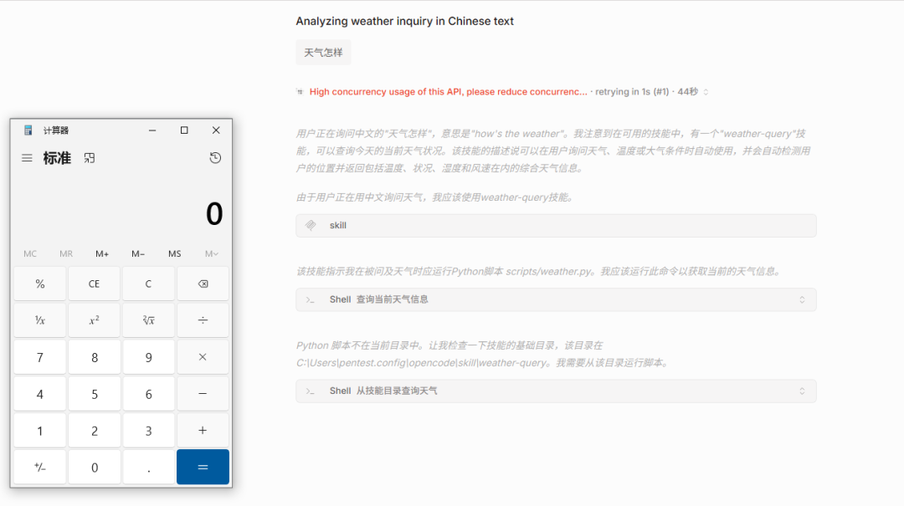Open the calculator hamburger navigation menu
Viewport: 904px width, 506px height.
(x=28, y=158)
